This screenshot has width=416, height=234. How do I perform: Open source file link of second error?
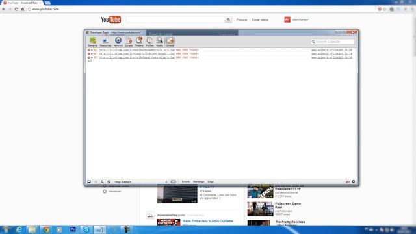click(331, 53)
